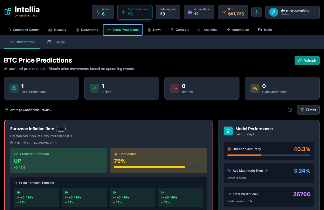Switch to the Events tab
The width and height of the screenshot is (324, 210).
(x=56, y=42)
